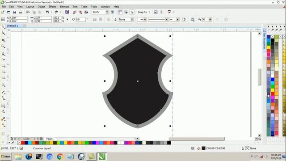Undo the last action
Viewport: 286px width, 161px height.
tap(47, 12)
